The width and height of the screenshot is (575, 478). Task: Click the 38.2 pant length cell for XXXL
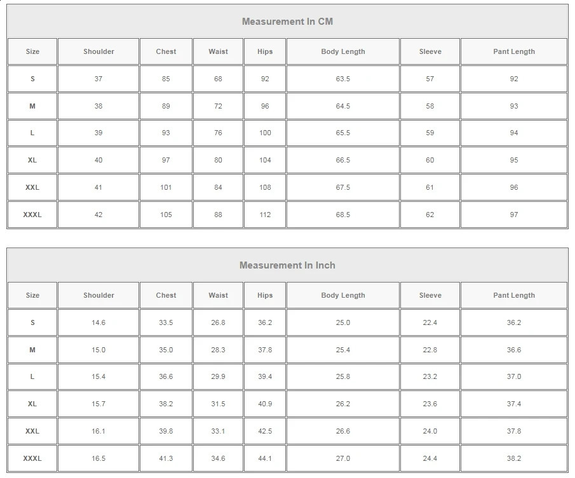tap(513, 458)
